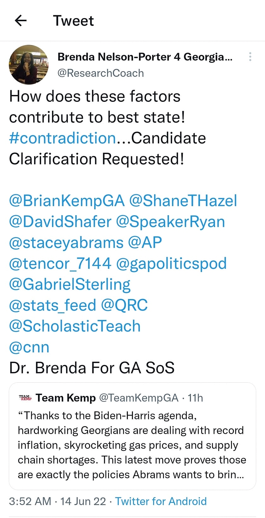Viewport: 265px width, 518px height.
Task: Open the @tencor_7144 mention
Action: pos(60,264)
